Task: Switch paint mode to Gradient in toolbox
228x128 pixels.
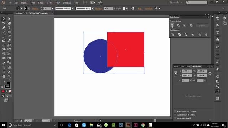Action: [x=7, y=91]
